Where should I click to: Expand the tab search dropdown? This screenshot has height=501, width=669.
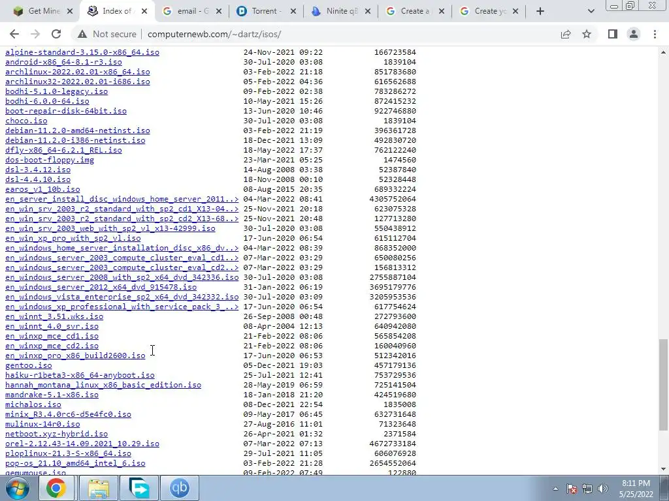click(591, 11)
